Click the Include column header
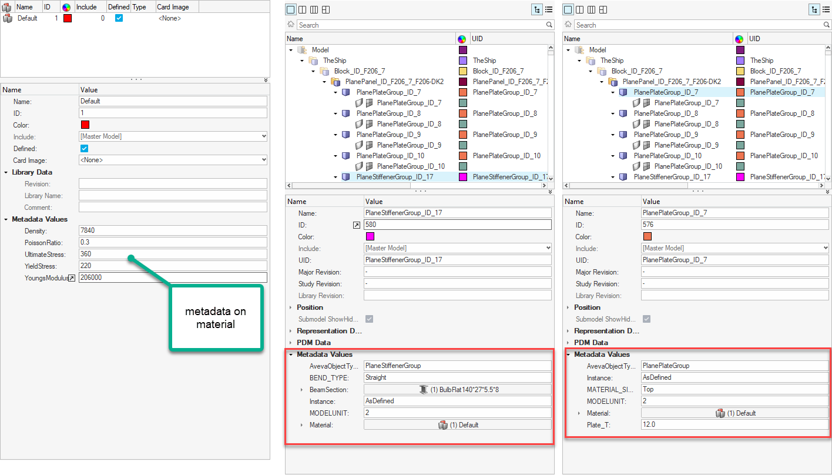Image resolution: width=832 pixels, height=475 pixels. click(90, 7)
